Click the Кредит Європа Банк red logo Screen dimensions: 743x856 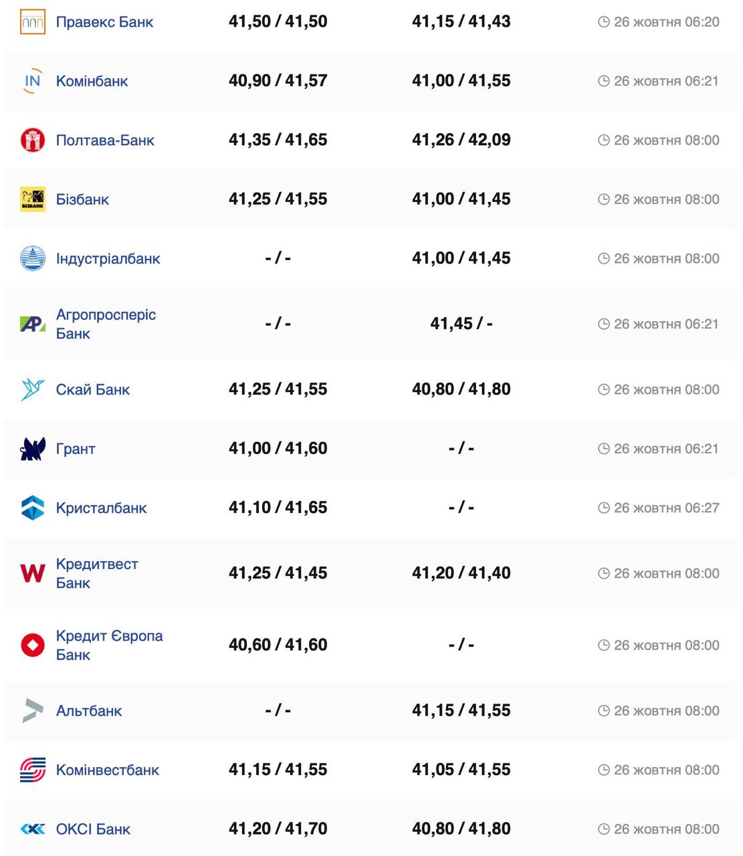coord(33,645)
